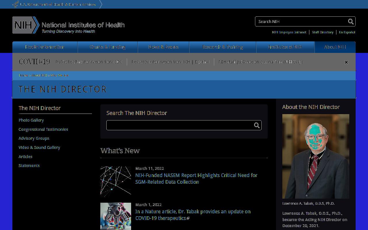Open Advisory Groups in the sidebar
368x230 pixels.
[x=34, y=138]
